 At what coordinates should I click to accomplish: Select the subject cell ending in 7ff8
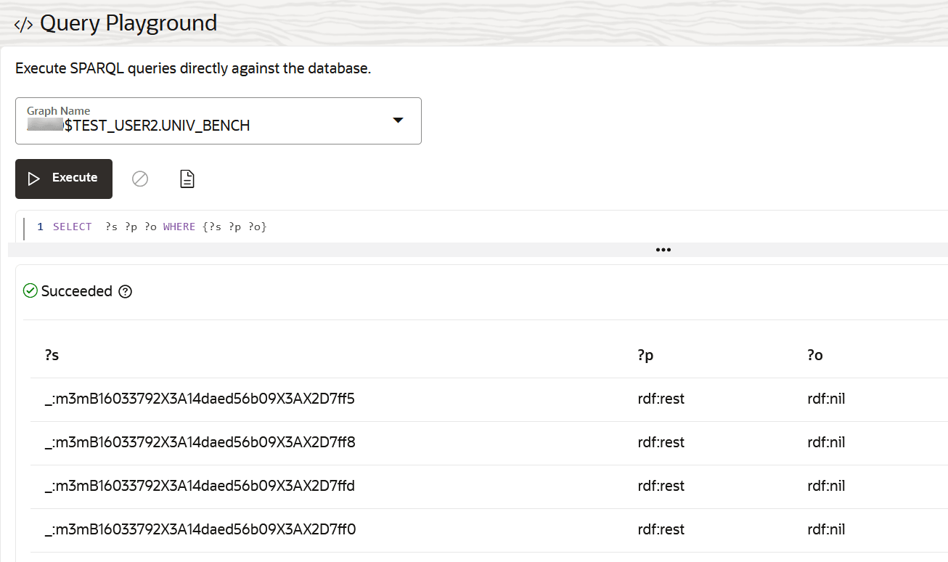[x=200, y=442]
